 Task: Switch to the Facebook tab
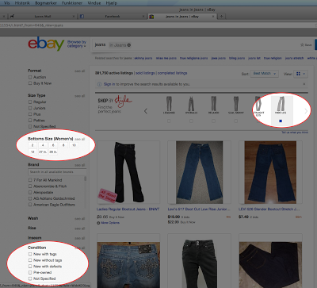coord(113,17)
